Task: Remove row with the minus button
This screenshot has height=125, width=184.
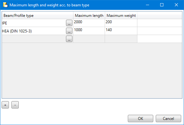Action: click(15, 105)
